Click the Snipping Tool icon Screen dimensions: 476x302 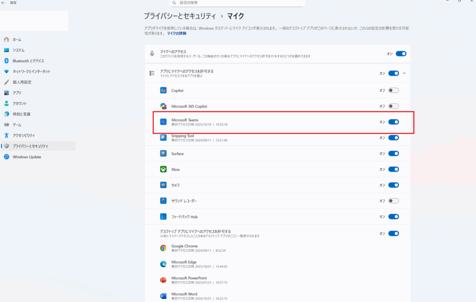[163, 138]
